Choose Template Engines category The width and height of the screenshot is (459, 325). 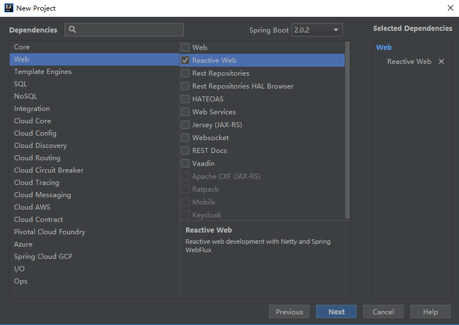pyautogui.click(x=94, y=71)
